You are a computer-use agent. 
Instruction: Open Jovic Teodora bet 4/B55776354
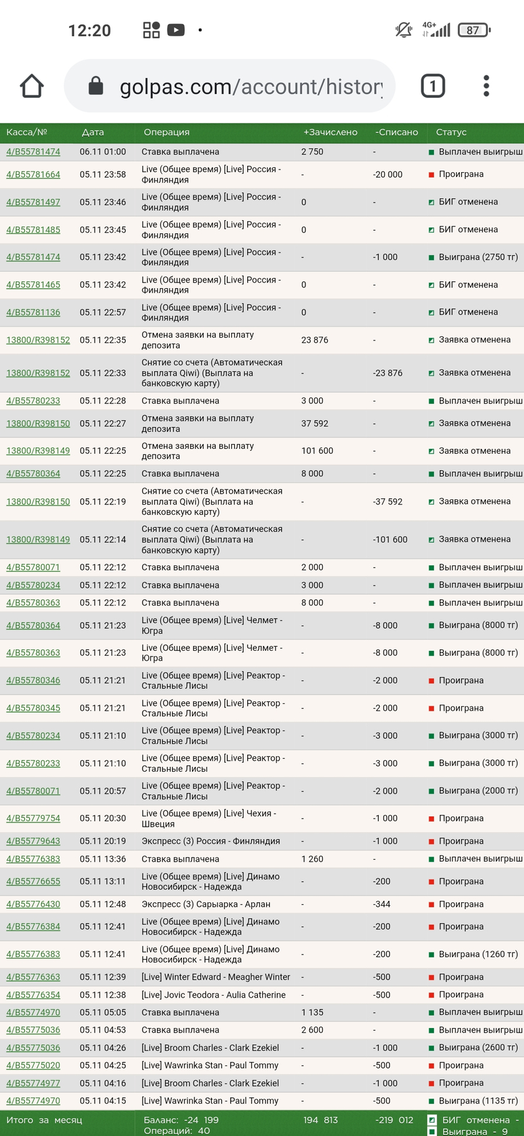click(33, 994)
